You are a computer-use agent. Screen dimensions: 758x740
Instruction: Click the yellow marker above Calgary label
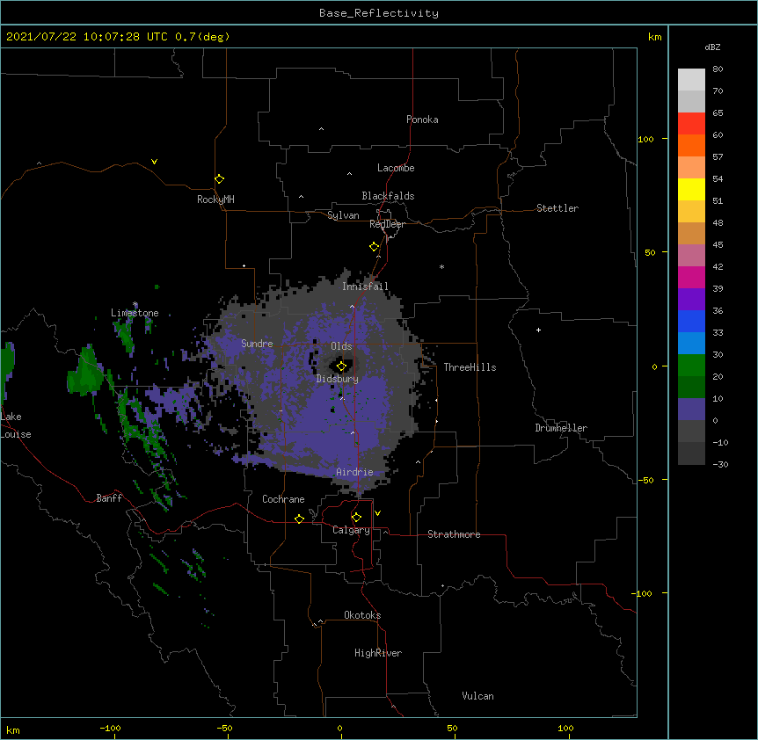click(x=356, y=518)
